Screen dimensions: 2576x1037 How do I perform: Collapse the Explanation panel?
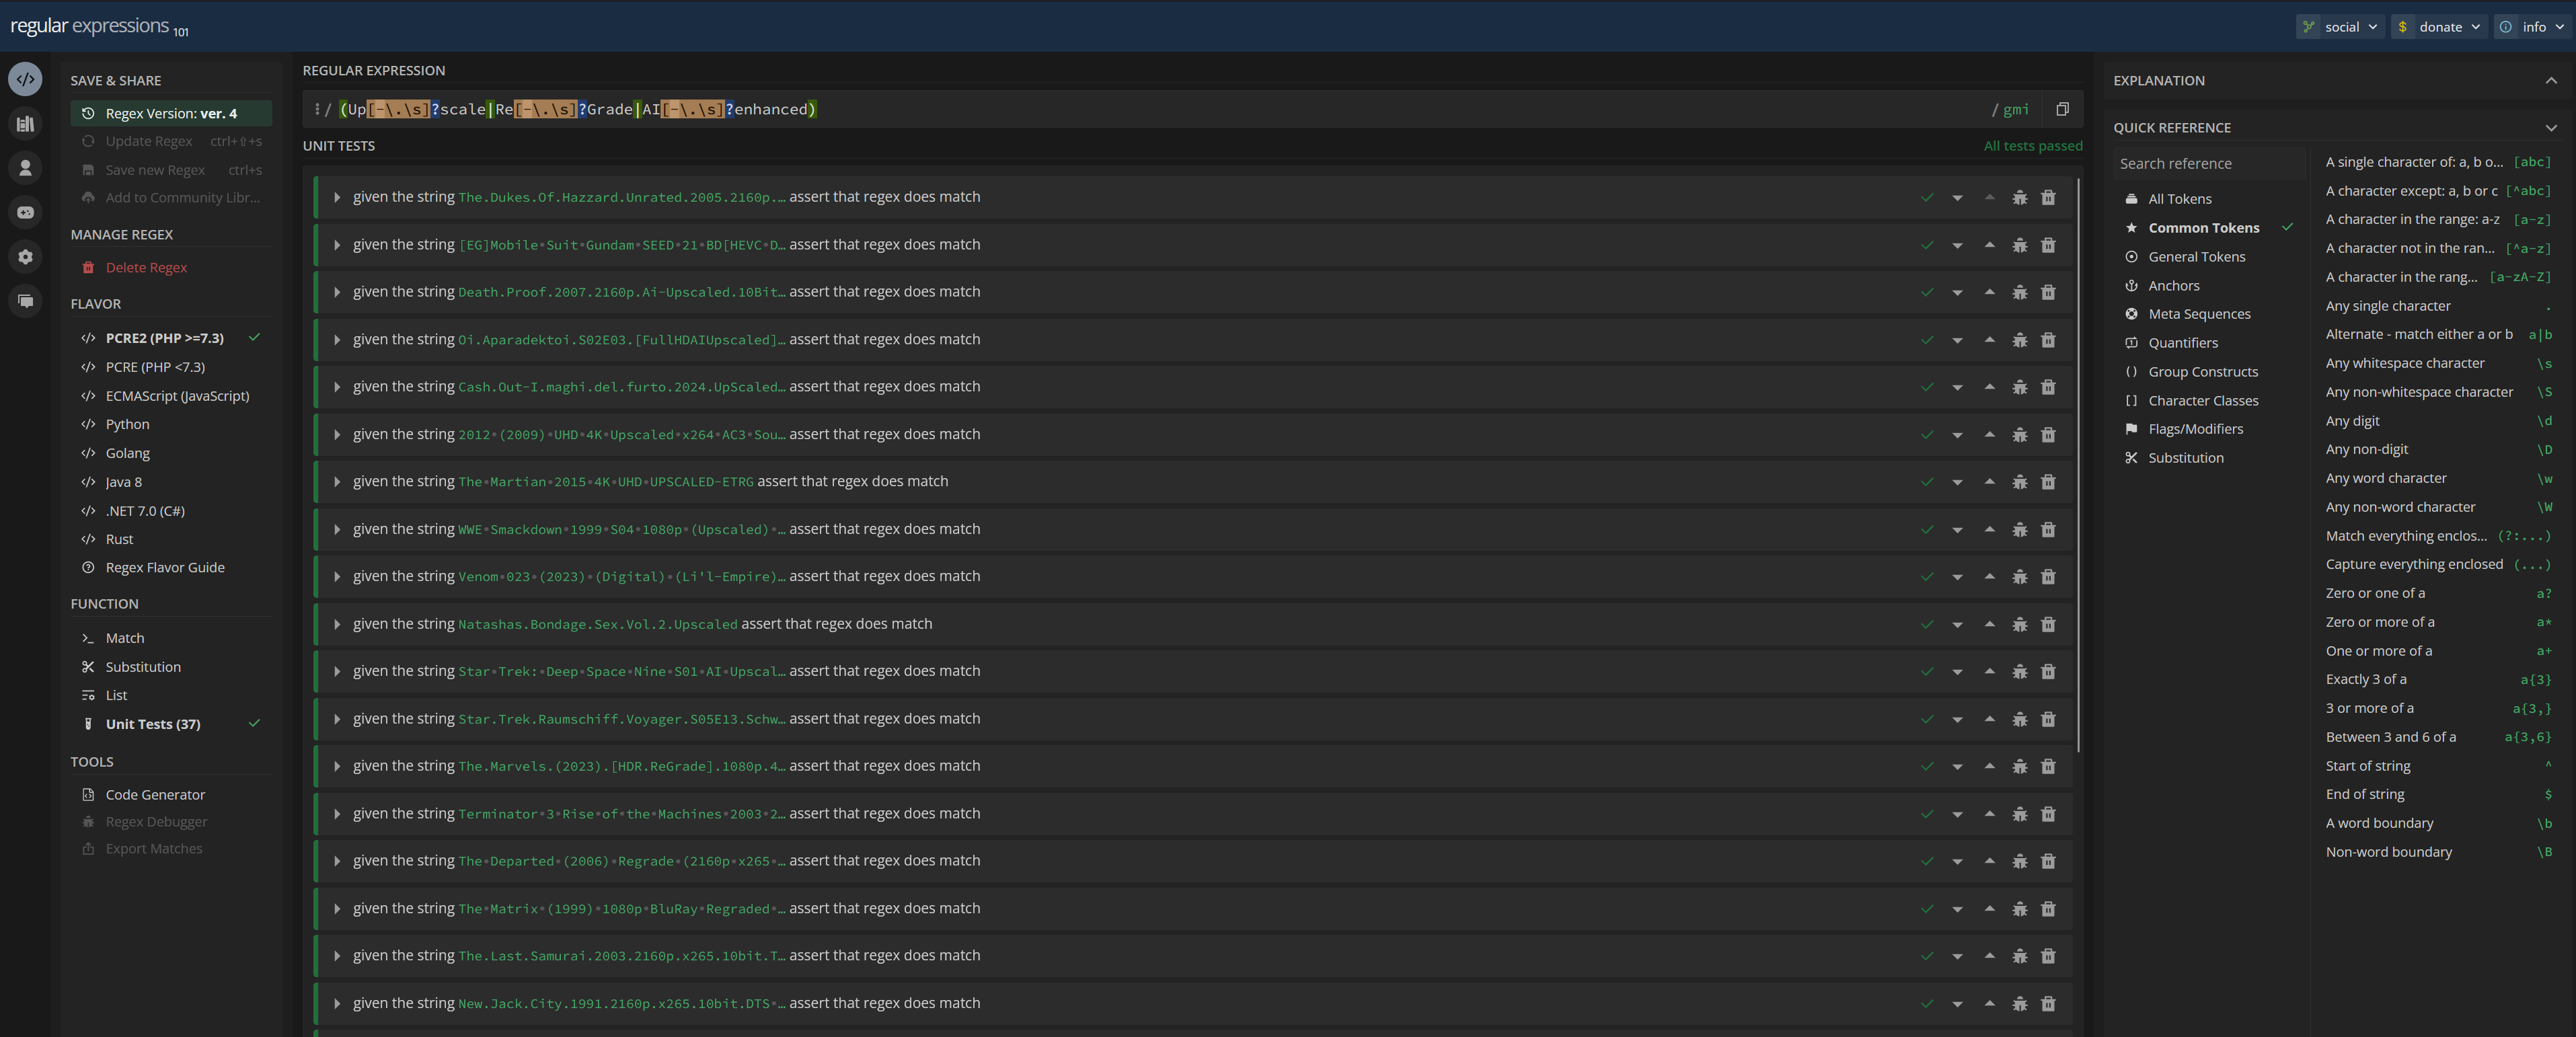point(2550,81)
